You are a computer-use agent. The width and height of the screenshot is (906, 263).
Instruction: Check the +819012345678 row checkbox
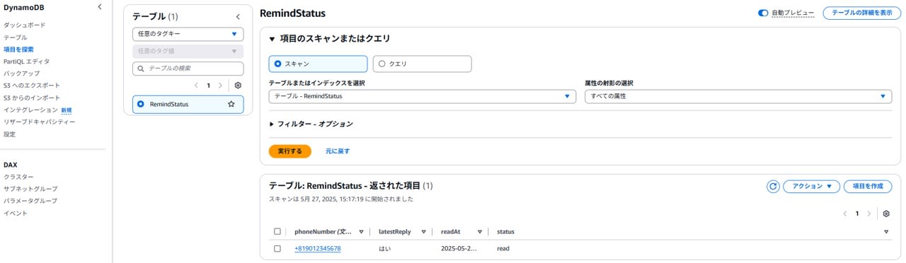[x=277, y=248]
